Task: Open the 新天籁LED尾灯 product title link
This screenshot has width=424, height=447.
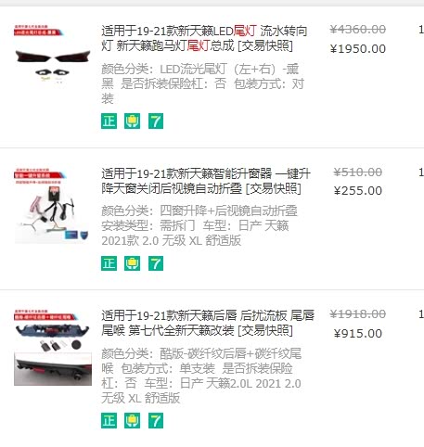Action: click(x=204, y=38)
